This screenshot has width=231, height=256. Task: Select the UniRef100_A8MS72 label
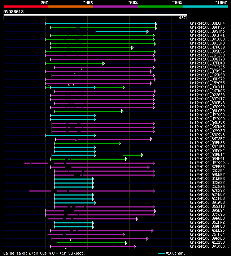pos(207,79)
